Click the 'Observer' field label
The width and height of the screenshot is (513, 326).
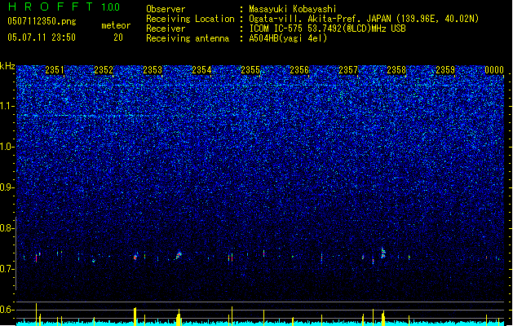point(166,9)
